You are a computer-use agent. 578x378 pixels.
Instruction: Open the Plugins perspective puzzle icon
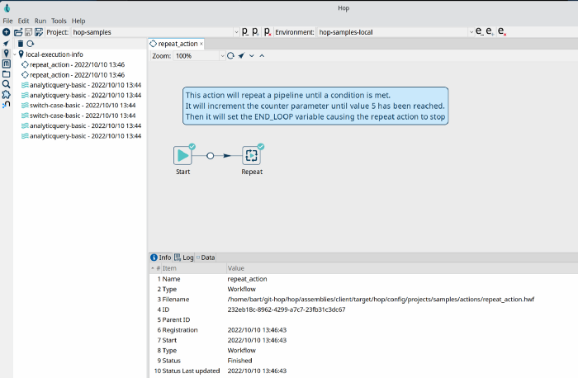[x=7, y=95]
